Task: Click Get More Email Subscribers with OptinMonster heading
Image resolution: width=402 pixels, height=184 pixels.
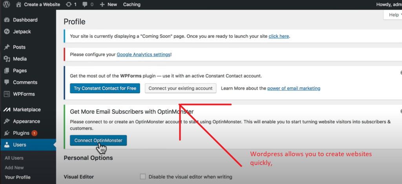Action: pyautogui.click(x=132, y=111)
